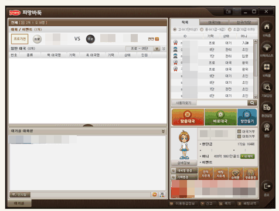Sort the user list by the ID column header
279x211 pixels.
coord(185,36)
